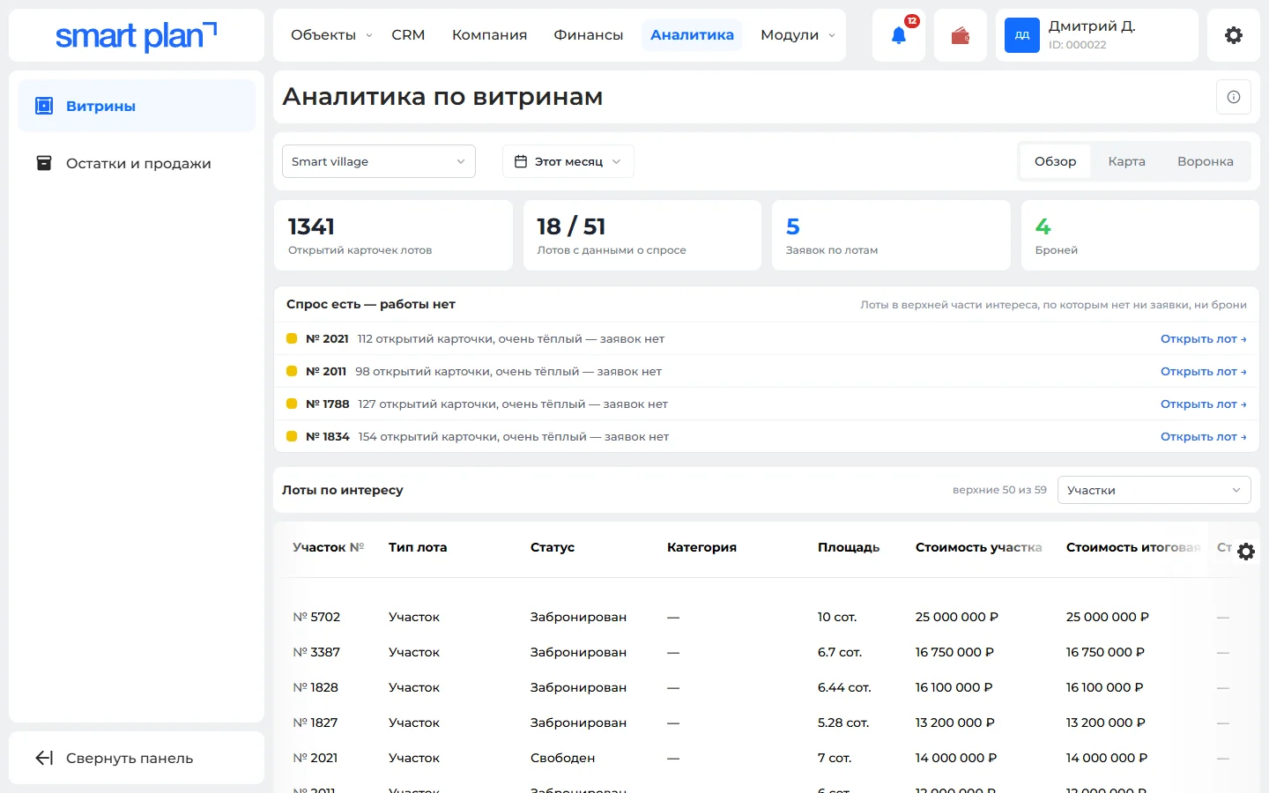Open the Этот месяц date filter
The image size is (1269, 793).
[568, 161]
